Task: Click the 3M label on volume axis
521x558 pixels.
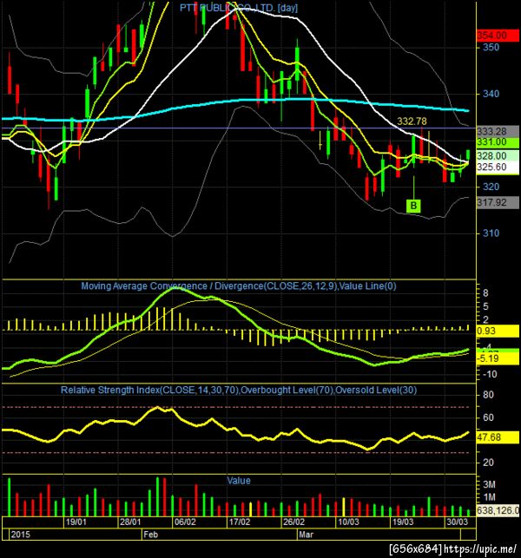Action: pyautogui.click(x=489, y=485)
